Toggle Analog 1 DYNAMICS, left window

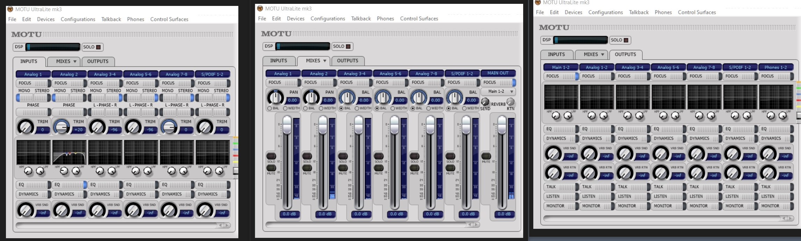[34, 194]
